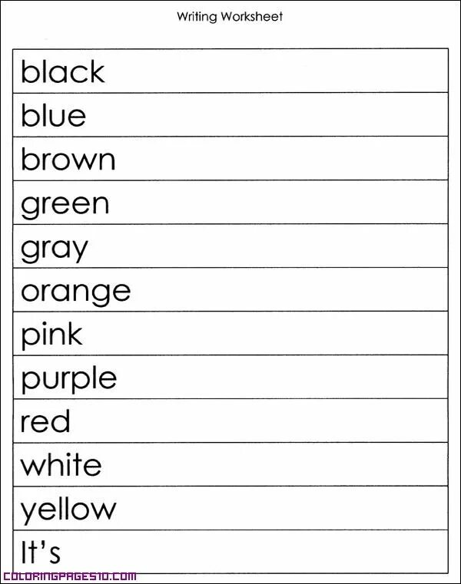Click the word red
This screenshot has width=461, height=584.
[45, 421]
